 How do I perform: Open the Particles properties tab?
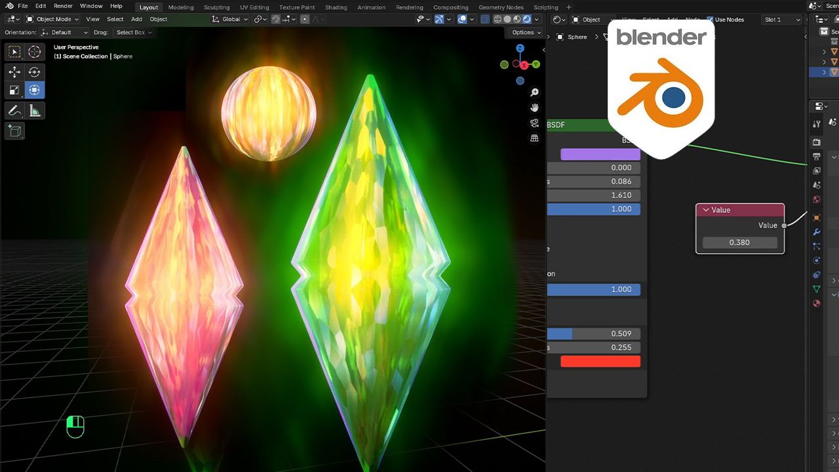[817, 246]
